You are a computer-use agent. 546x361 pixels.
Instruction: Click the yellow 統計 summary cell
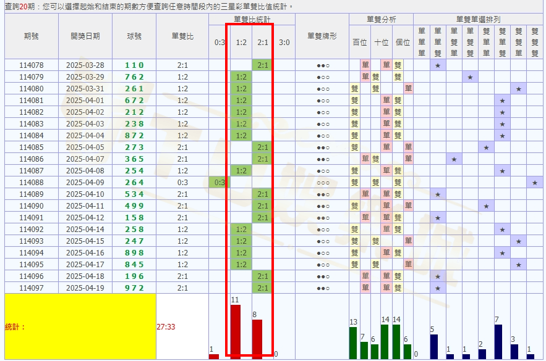(80, 326)
